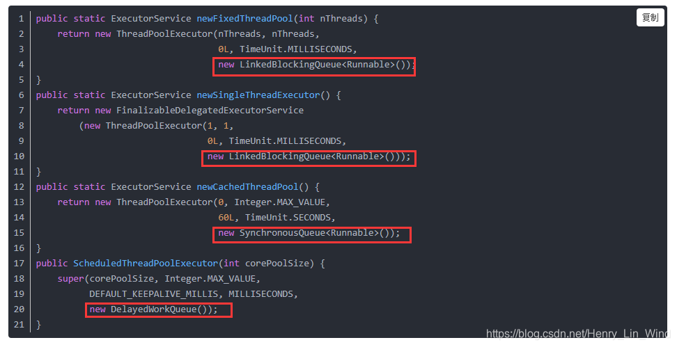Click line number 1
677x347 pixels.
(21, 19)
